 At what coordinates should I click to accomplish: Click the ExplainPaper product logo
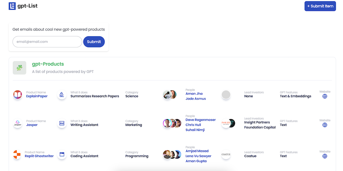(x=17, y=95)
